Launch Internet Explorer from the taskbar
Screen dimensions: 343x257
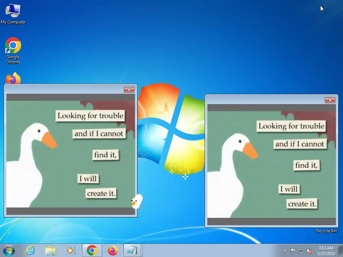coord(30,250)
